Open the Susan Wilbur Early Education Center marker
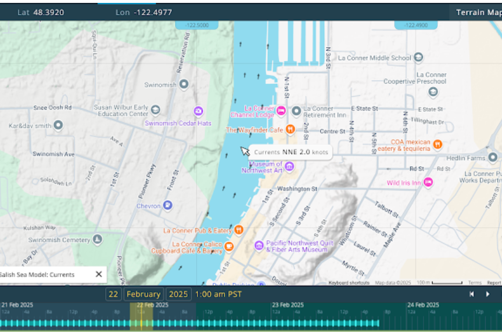 155,110
